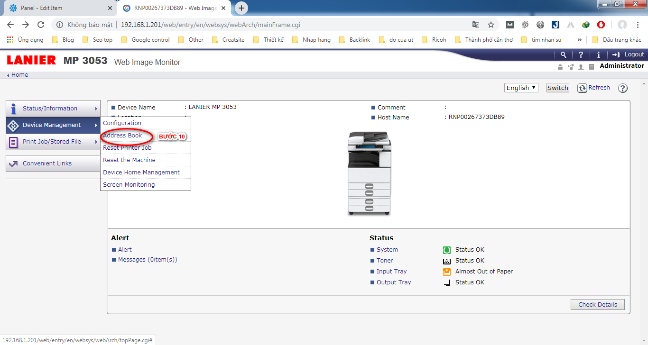The width and height of the screenshot is (648, 345).
Task: Open a new browser tab
Action: tap(241, 8)
